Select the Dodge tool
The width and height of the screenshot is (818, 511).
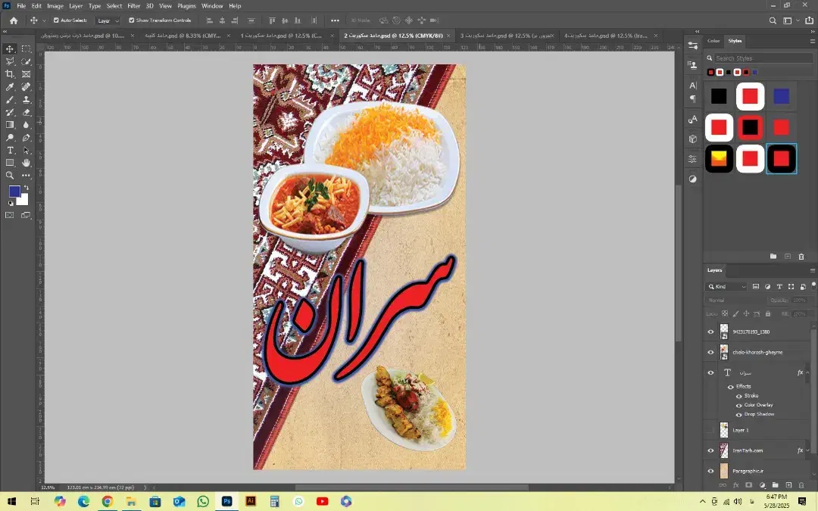[x=10, y=138]
